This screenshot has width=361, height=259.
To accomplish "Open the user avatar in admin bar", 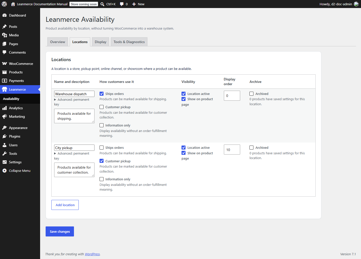I will pyautogui.click(x=356, y=4).
